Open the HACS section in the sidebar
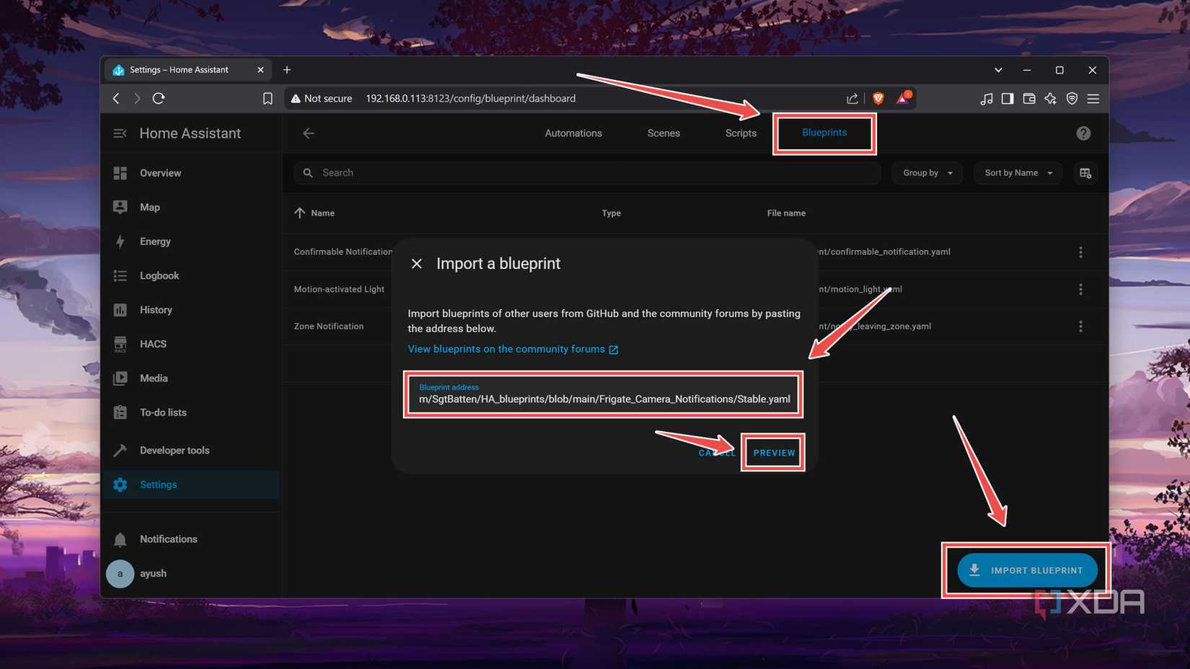1190x669 pixels. 153,344
